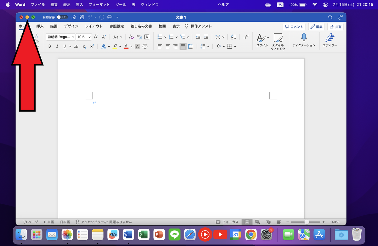This screenshot has width=378, height=246.
Task: Apply strikethrough formatting
Action: 76,46
